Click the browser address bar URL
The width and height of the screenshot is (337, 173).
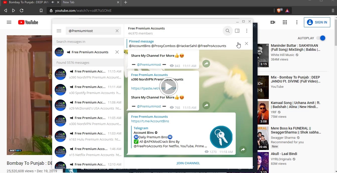pos(83,10)
